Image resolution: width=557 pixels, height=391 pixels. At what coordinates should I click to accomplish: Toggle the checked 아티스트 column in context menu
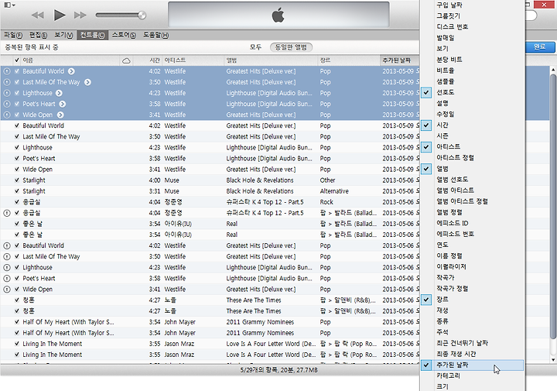tap(472, 147)
